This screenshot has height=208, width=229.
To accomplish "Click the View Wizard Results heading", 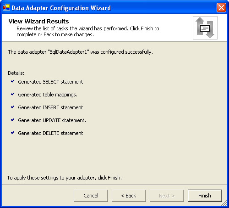I will coord(38,21).
